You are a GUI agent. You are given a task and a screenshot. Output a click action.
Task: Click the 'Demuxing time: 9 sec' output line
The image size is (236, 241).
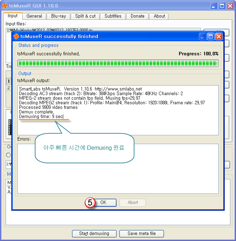(41, 117)
